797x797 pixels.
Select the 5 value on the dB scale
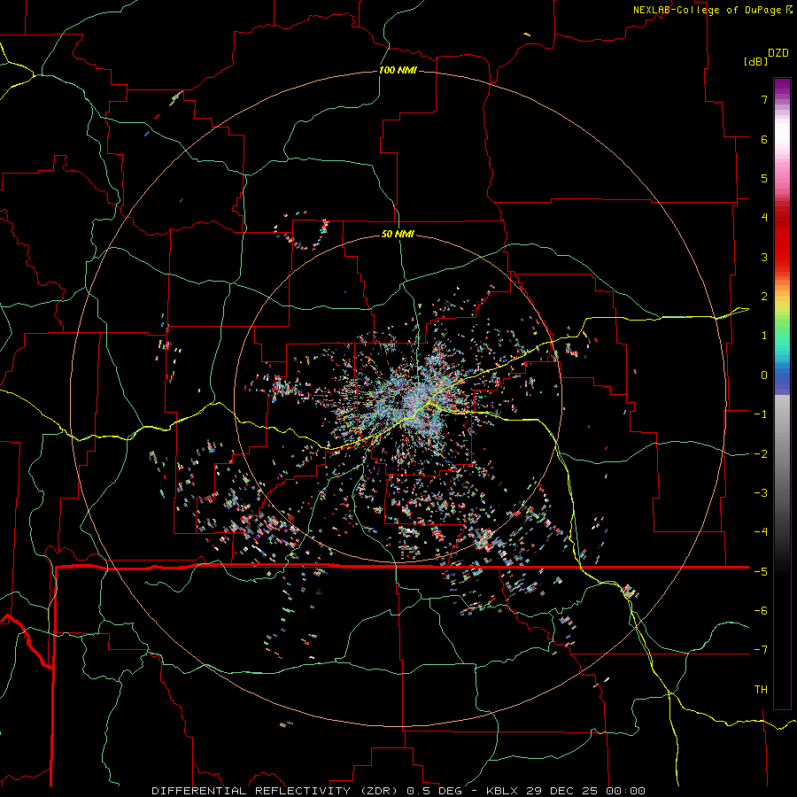tap(764, 178)
